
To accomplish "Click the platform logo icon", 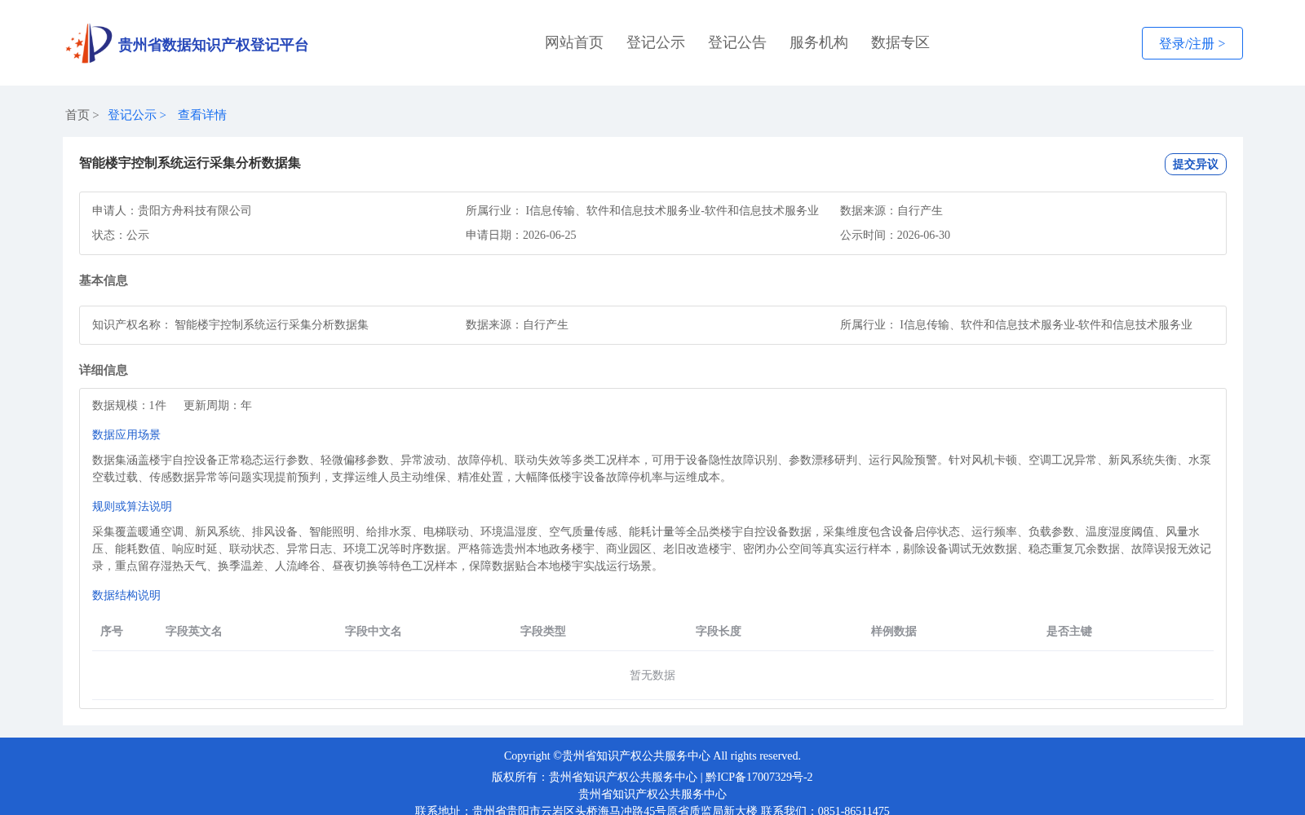I will click(89, 43).
